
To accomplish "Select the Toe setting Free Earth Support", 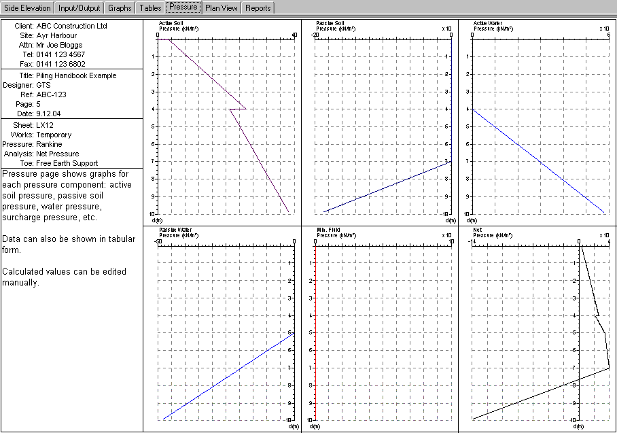I will (67, 163).
